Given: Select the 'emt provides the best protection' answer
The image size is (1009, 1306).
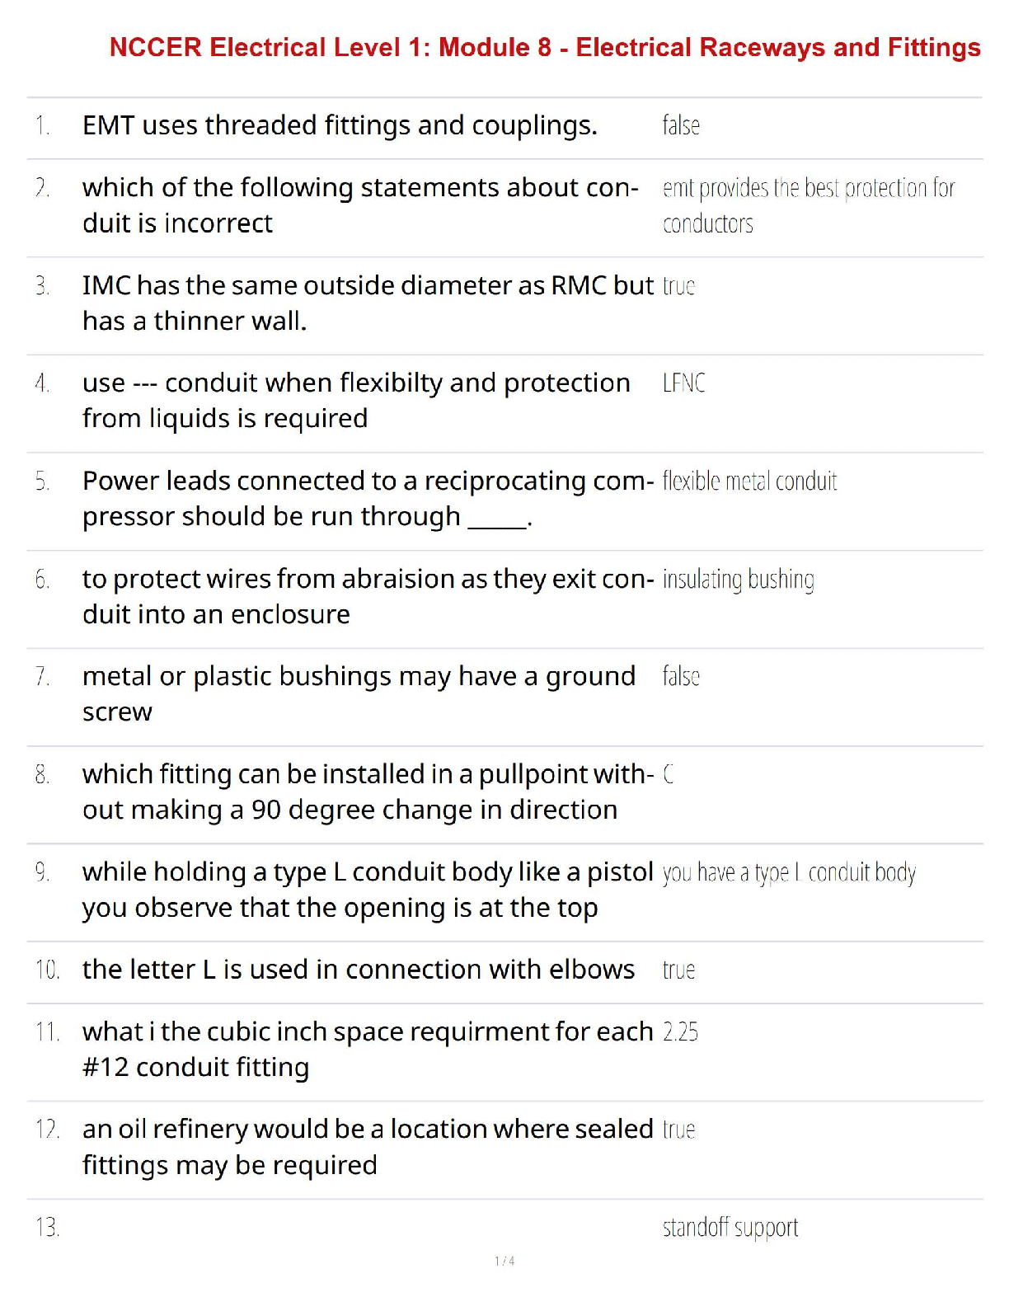Looking at the screenshot, I should (808, 205).
